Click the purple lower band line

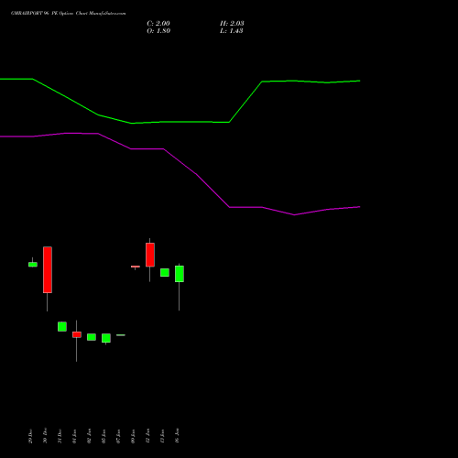click(180, 162)
